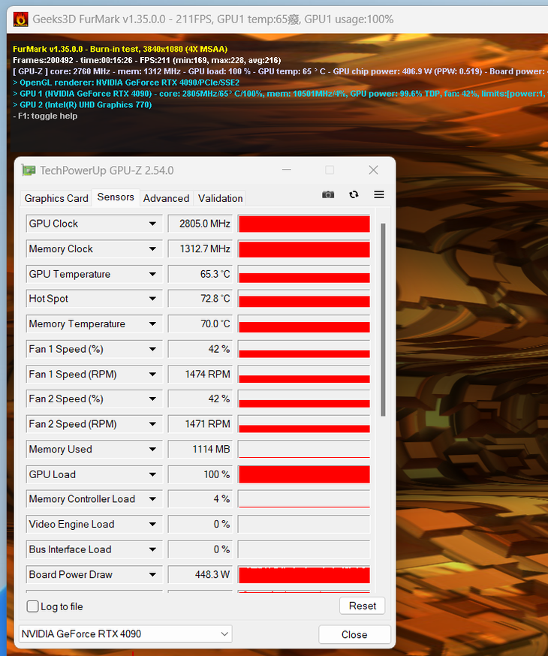Screen dimensions: 548x656
Task: Click the refresh sensors icon
Action: 354,194
